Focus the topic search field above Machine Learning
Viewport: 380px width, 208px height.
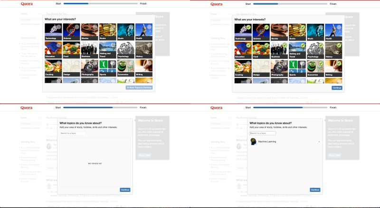pyautogui.click(x=263, y=133)
